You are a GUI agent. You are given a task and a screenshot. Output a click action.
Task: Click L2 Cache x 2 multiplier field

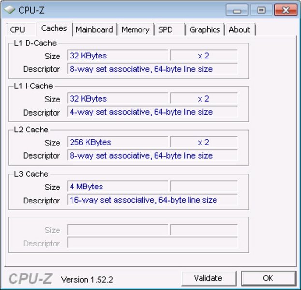click(x=204, y=142)
